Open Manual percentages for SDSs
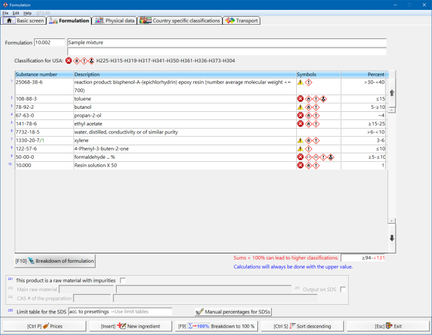This screenshot has width=432, height=335. tap(233, 312)
